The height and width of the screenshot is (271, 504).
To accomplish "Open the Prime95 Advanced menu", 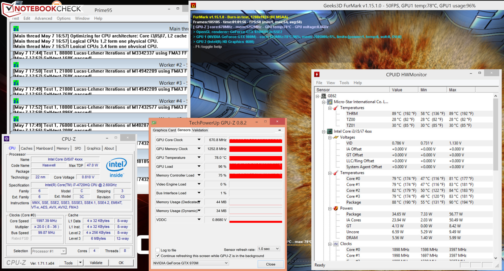I will pos(43,18).
